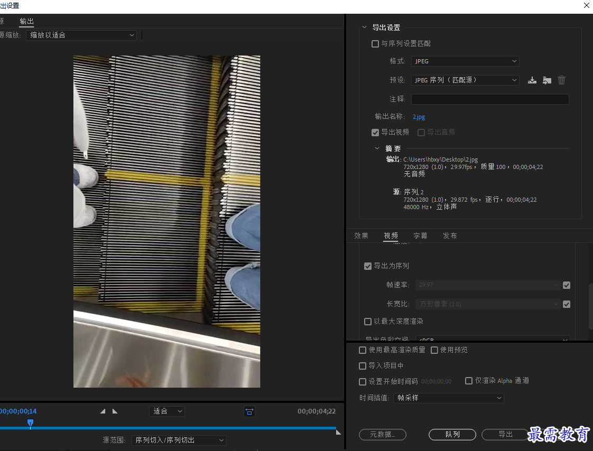Viewport: 593px width, 451px height.
Task: Enable match sequence settings checkbox
Action: (375, 44)
